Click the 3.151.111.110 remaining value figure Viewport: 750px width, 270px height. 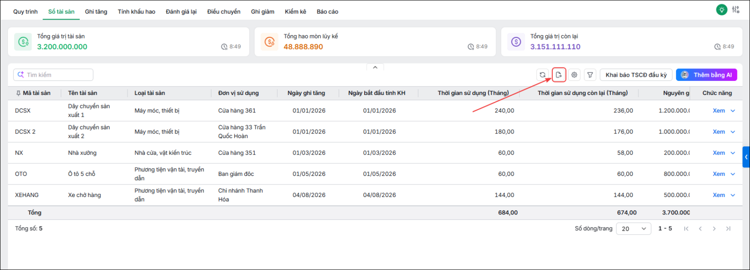[x=555, y=47]
